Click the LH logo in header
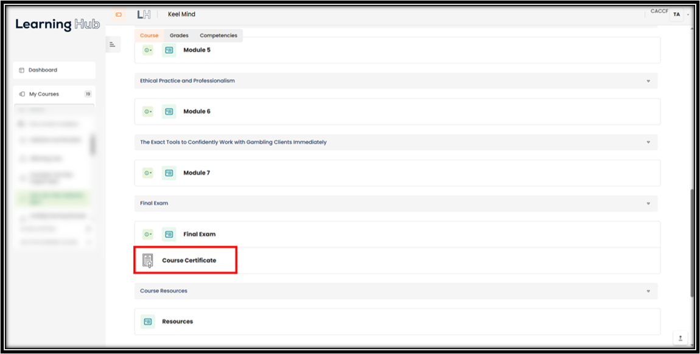The width and height of the screenshot is (700, 354). pos(144,14)
